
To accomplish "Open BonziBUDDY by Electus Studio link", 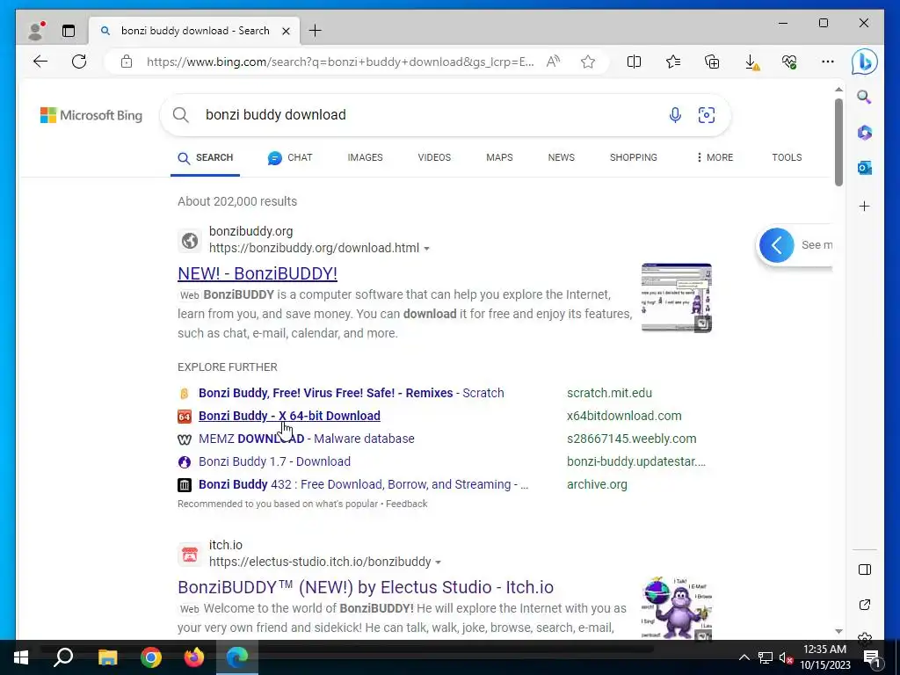I will tap(366, 587).
